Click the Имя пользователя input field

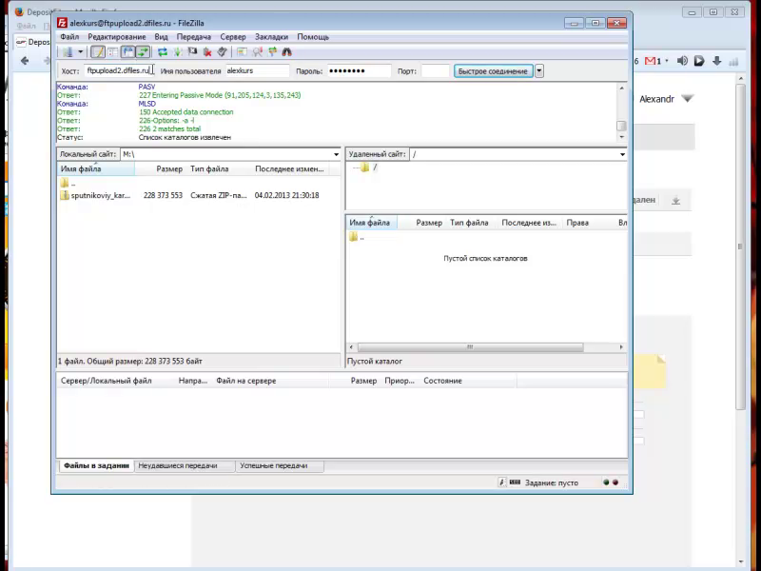click(257, 70)
